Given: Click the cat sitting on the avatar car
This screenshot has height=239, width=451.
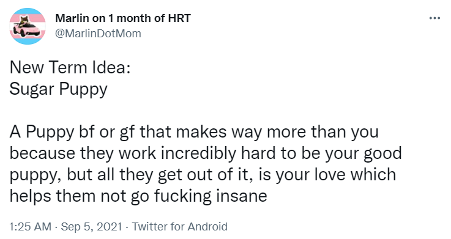Looking at the screenshot, I should click(24, 21).
